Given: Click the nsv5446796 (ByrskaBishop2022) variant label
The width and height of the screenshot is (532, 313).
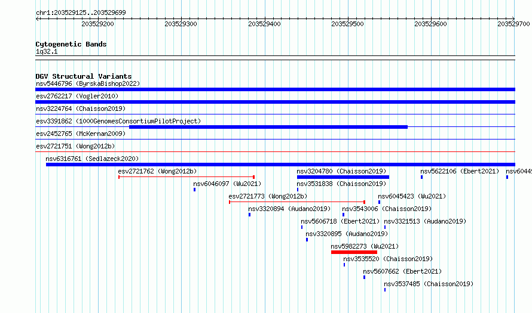Looking at the screenshot, I should [x=88, y=83].
